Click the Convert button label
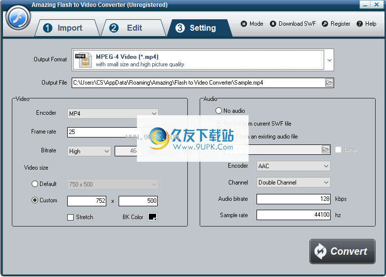Viewport: 386px width, 277px height. tap(348, 251)
